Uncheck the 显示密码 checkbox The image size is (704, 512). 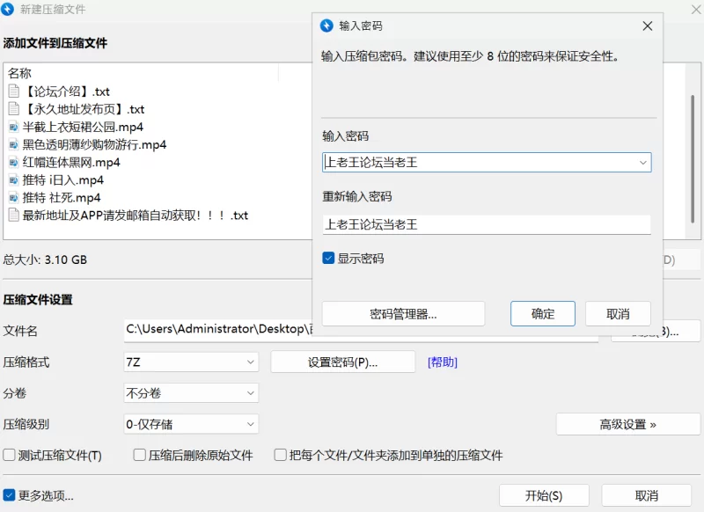point(328,258)
